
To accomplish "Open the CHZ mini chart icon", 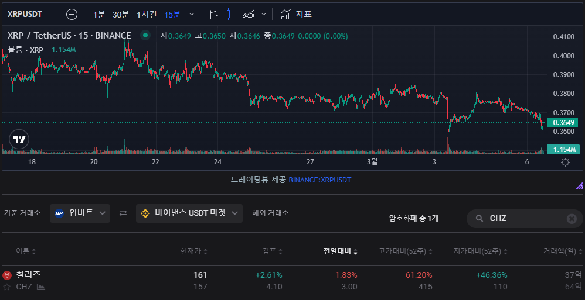I will click(41, 287).
